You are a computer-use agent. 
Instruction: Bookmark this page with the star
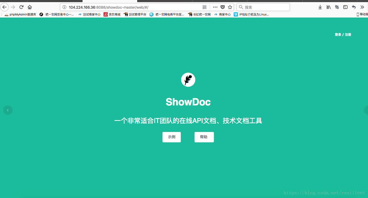tap(230, 7)
